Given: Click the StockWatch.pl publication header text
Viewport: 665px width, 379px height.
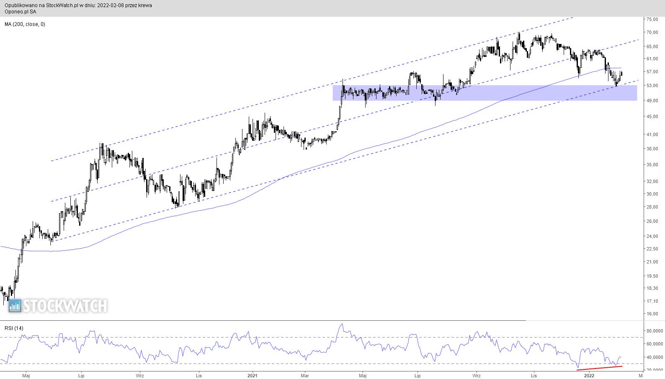Looking at the screenshot, I should click(x=78, y=5).
